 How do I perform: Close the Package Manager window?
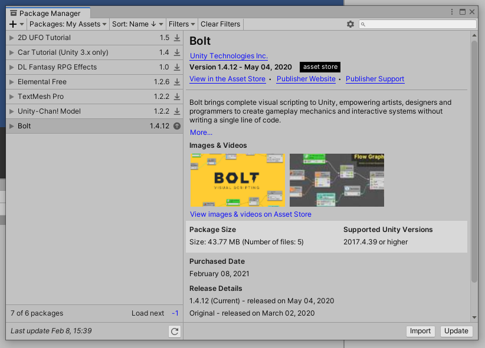coord(472,12)
